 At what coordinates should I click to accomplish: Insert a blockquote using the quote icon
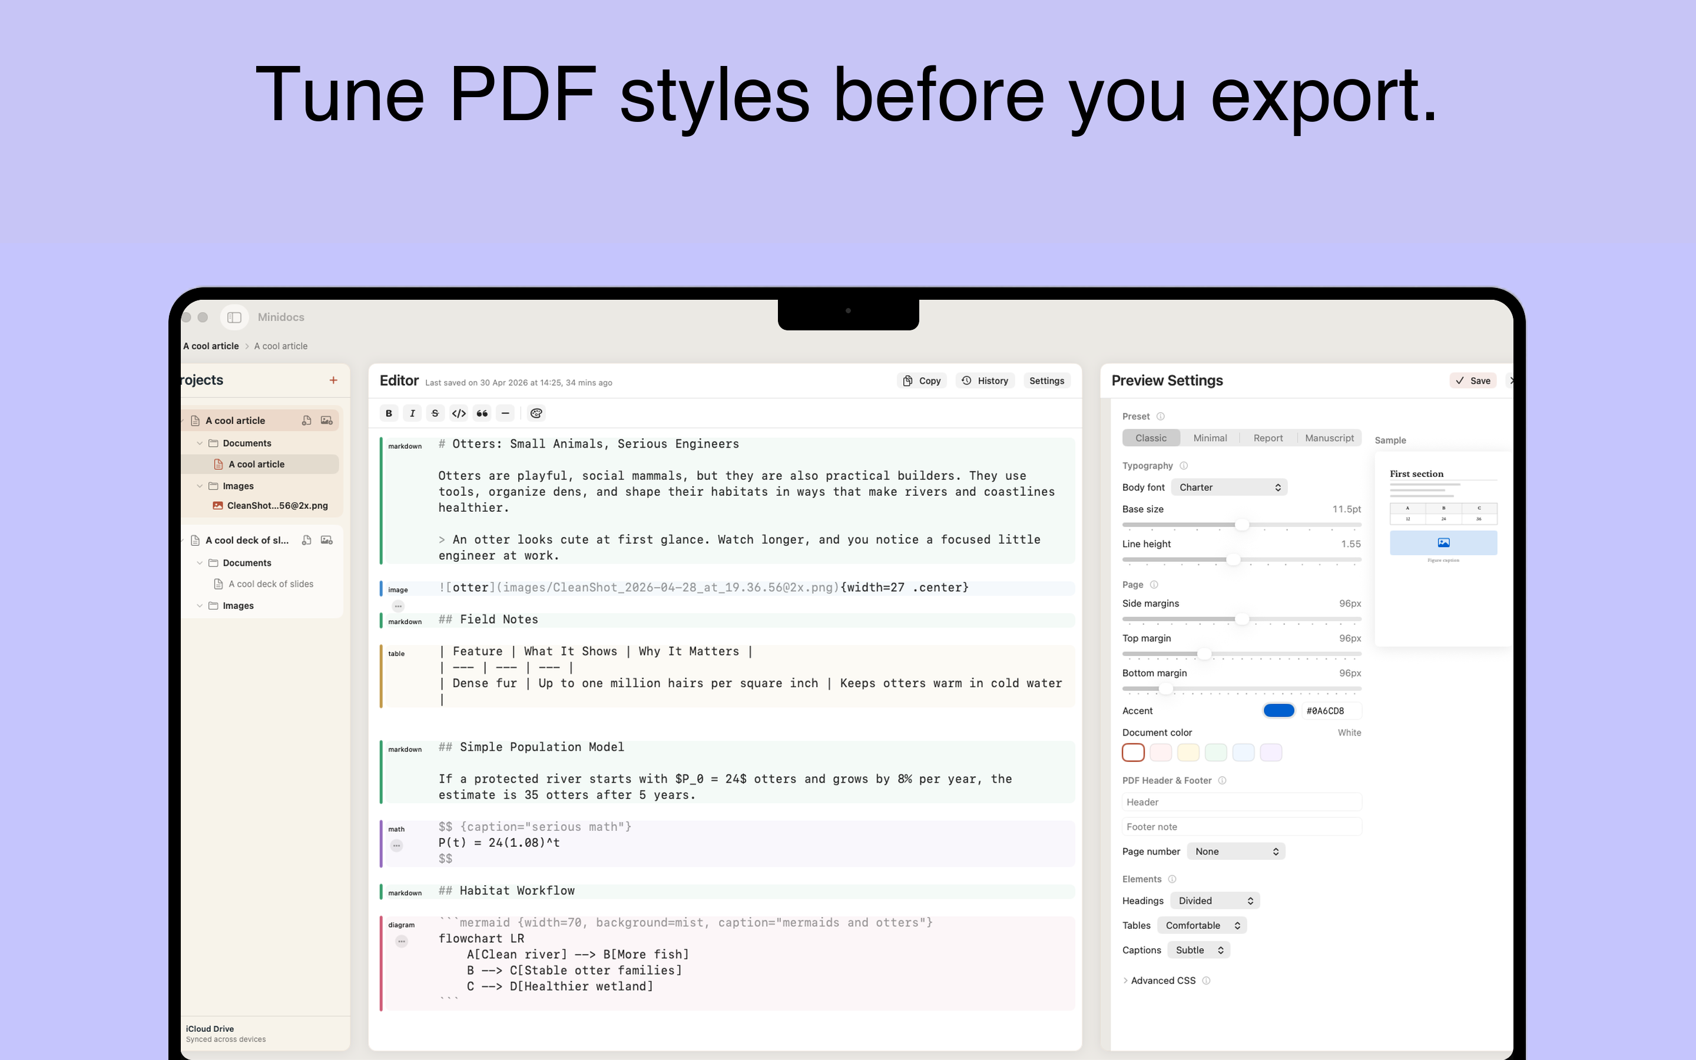pyautogui.click(x=482, y=413)
